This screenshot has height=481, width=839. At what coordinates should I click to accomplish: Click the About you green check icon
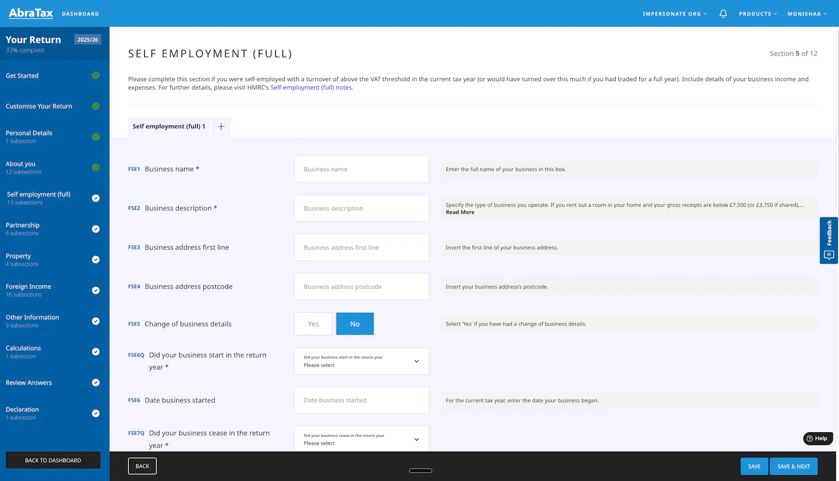95,167
